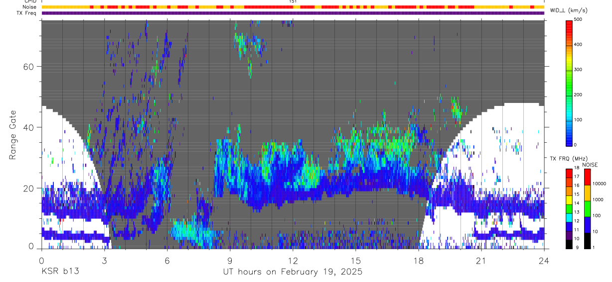Click the CPID label at top left

(30, 1)
